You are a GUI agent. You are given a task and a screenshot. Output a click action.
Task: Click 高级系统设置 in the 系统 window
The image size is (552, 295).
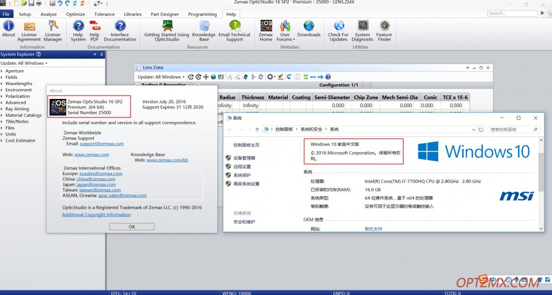(x=247, y=184)
